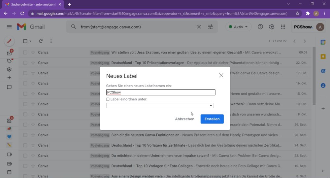
Task: Click the sidebar plus icon
Action: point(9,78)
